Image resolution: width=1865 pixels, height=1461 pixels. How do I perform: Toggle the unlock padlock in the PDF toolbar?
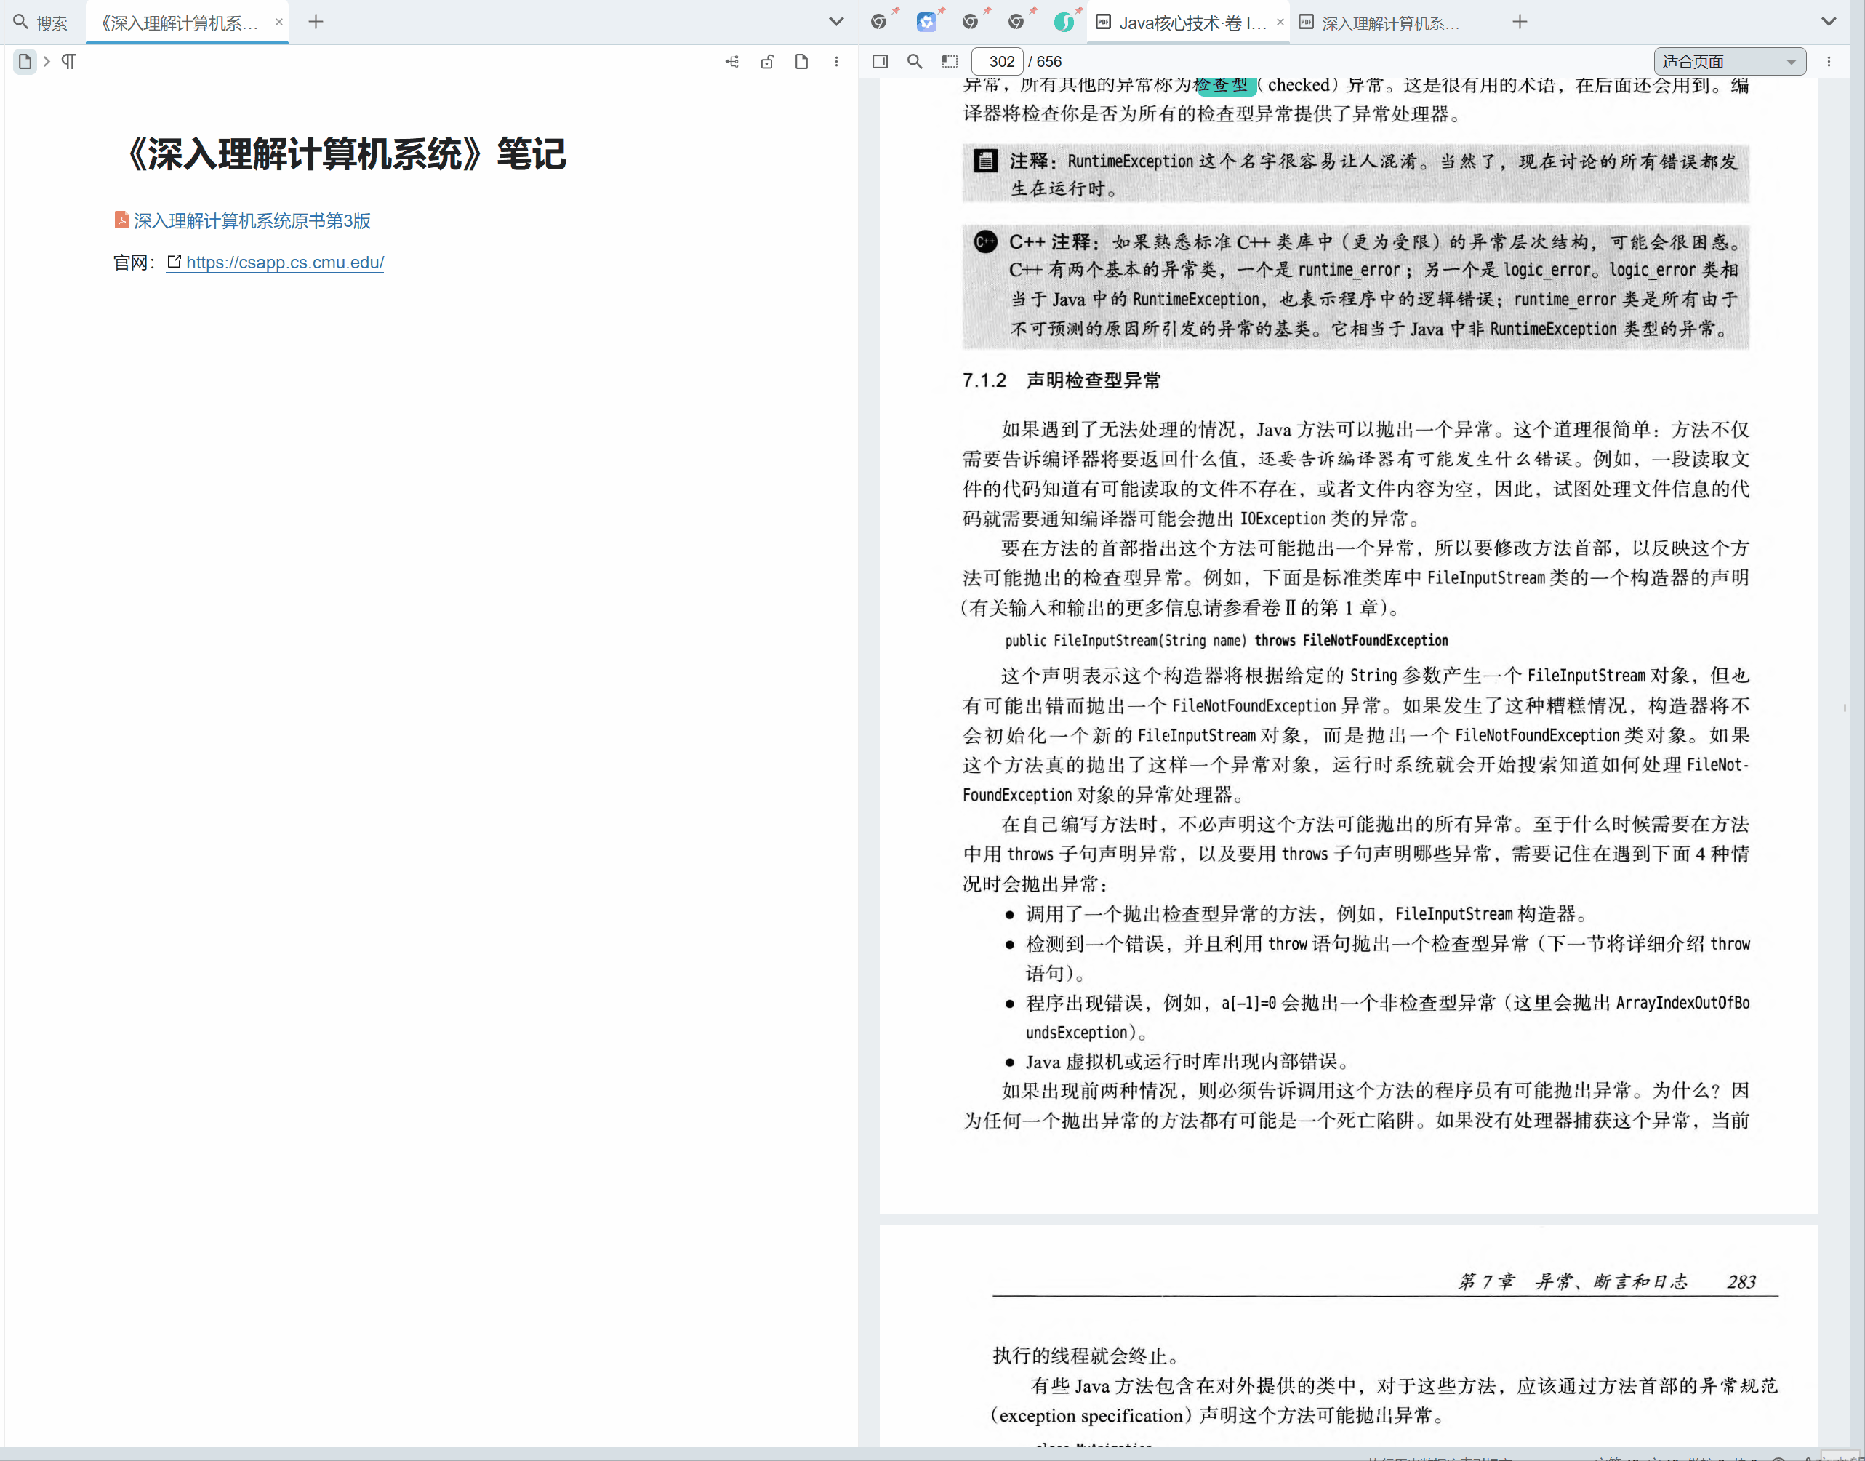point(767,61)
